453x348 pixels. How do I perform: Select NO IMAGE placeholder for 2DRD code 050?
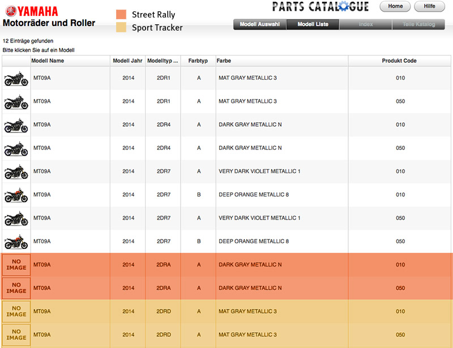(16, 335)
